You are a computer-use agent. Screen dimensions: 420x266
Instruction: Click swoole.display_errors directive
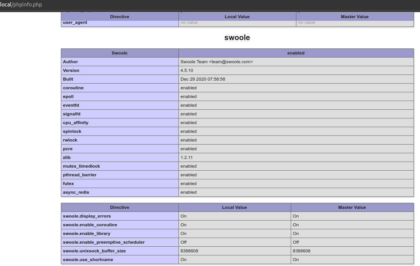tap(87, 216)
